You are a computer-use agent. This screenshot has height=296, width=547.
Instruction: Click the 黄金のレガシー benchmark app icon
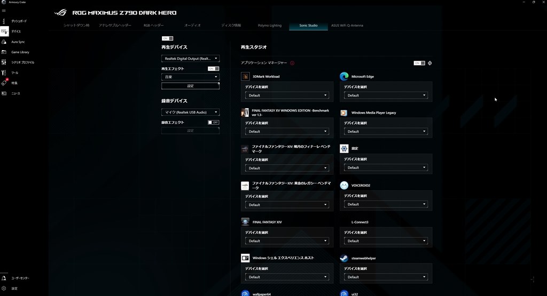[245, 186]
